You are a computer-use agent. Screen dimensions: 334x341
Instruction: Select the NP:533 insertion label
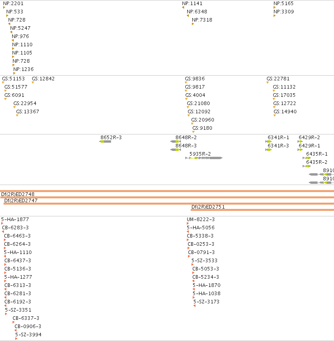click(x=15, y=12)
